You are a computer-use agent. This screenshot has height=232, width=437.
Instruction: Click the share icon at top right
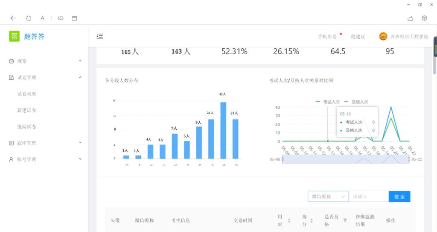(411, 18)
